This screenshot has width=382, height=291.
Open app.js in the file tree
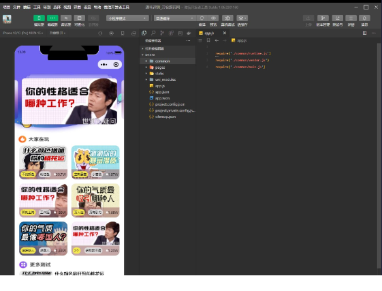point(168,86)
